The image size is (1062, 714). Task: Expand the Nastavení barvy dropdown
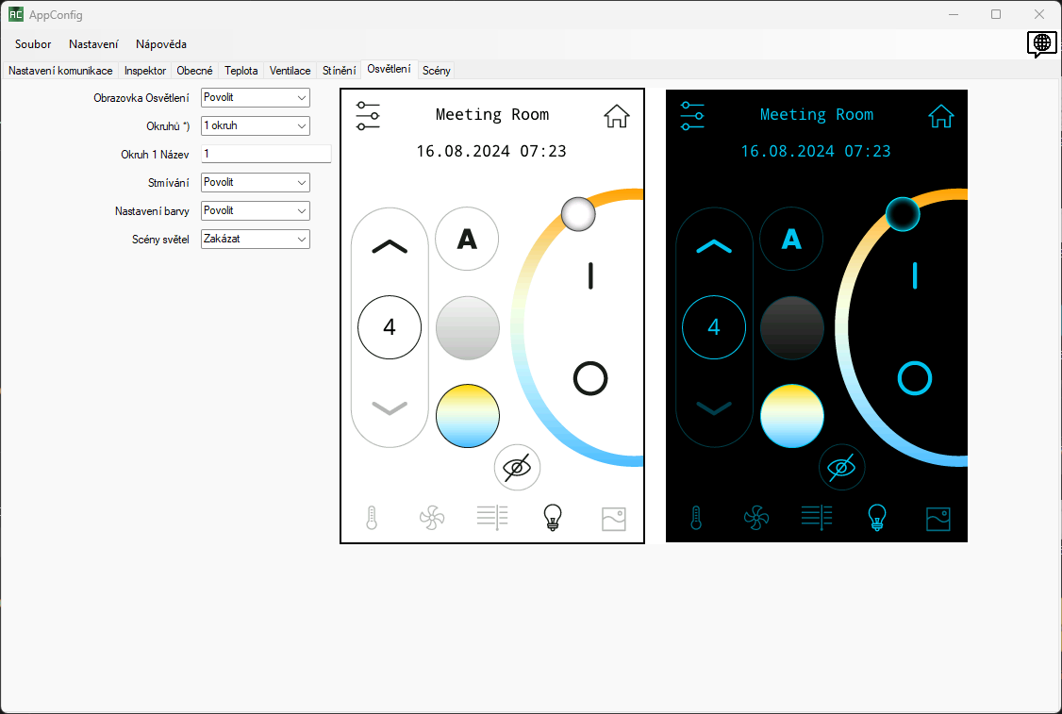[256, 210]
